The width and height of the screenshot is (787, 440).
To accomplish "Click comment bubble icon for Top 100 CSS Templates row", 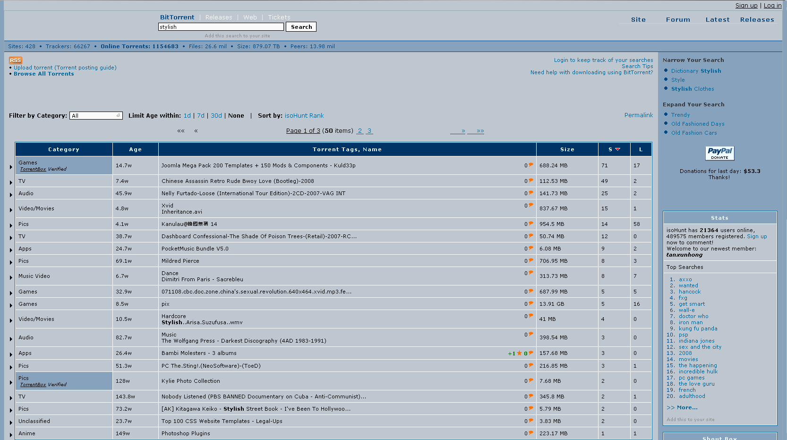I will [x=531, y=421].
